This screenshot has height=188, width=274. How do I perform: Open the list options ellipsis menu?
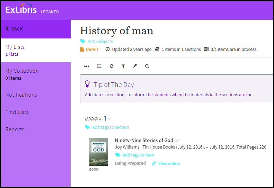pyautogui.click(x=87, y=66)
